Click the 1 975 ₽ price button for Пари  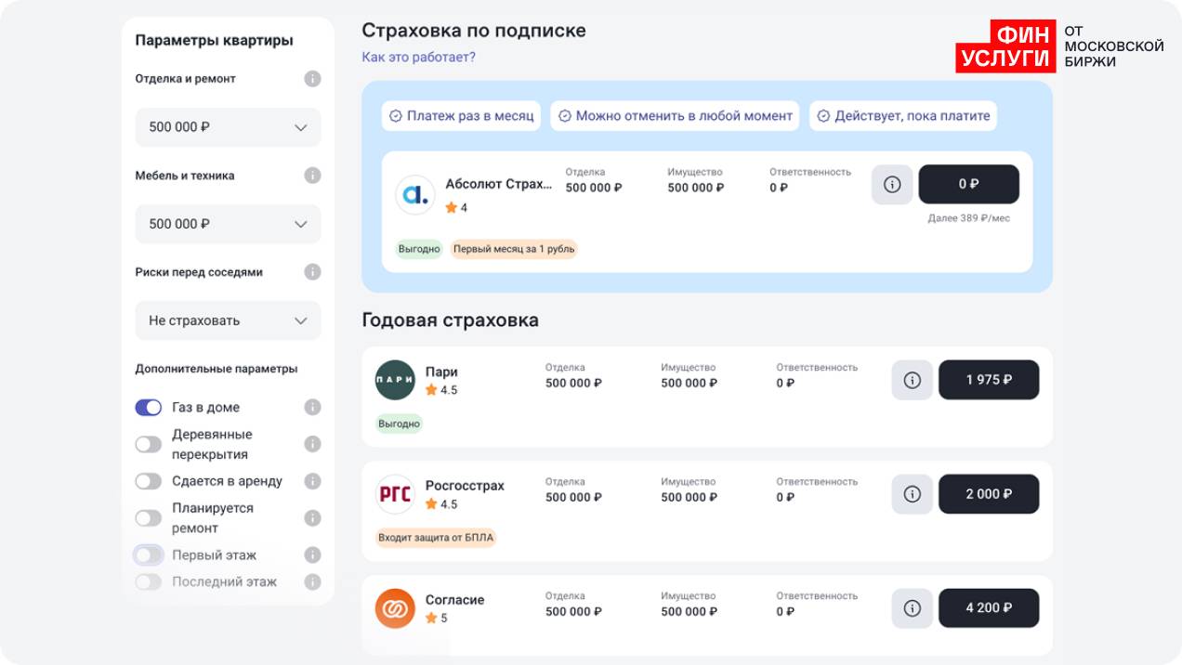(988, 380)
